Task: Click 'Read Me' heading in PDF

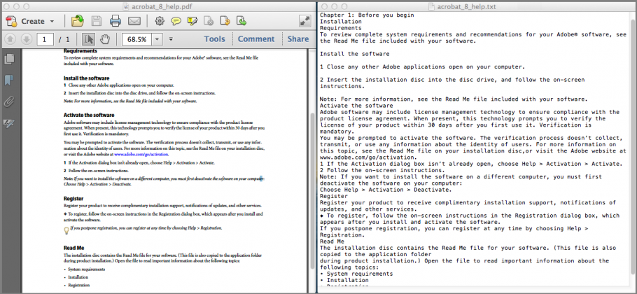Action: (74, 248)
